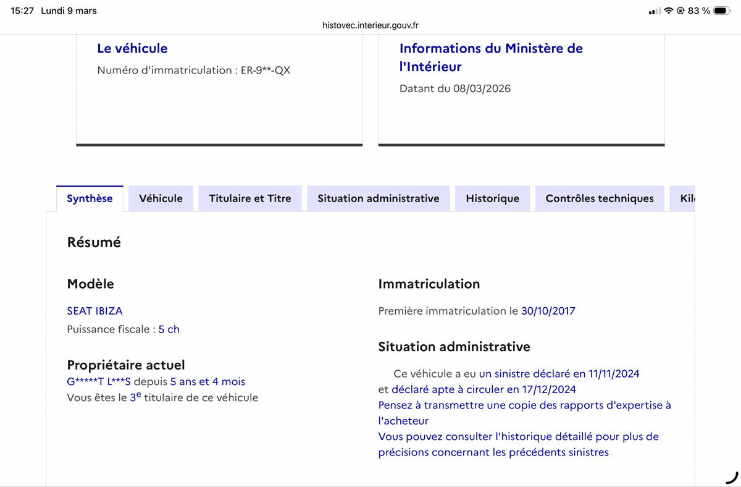Open the partially visible Kilométrage tab
741x487 pixels.
687,198
